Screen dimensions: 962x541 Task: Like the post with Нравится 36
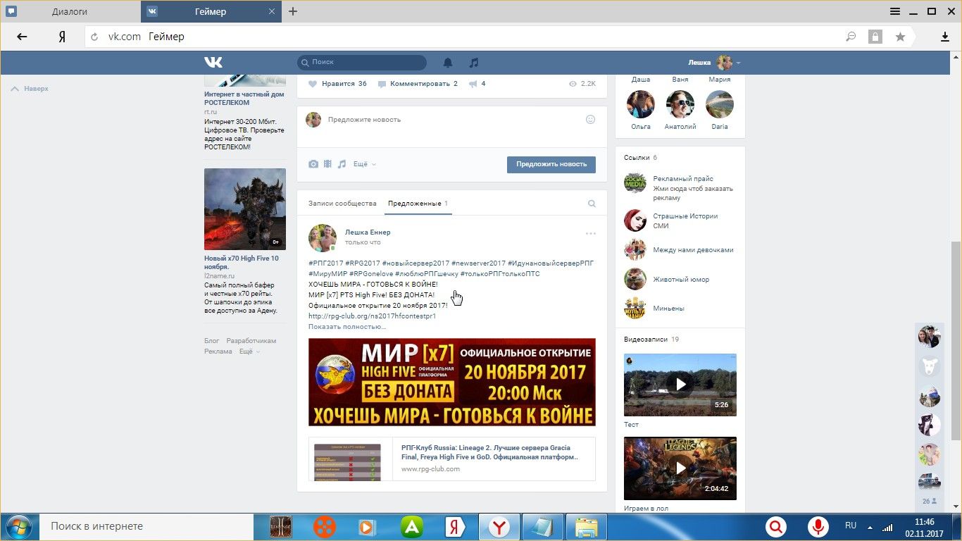pyautogui.click(x=337, y=84)
